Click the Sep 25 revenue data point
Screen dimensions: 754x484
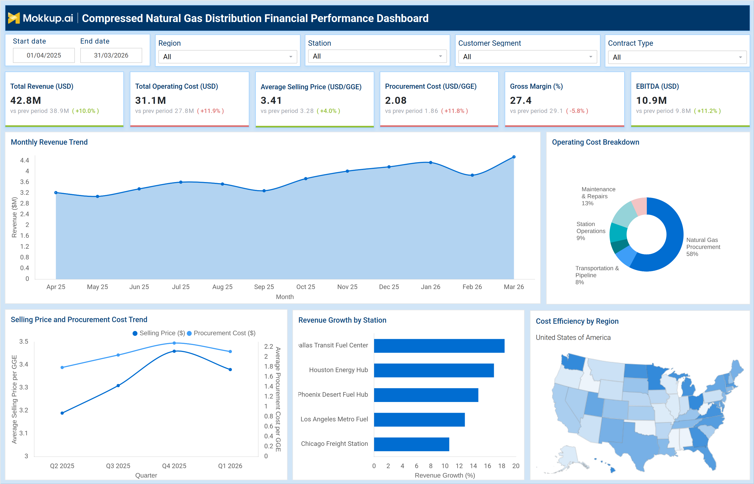pyautogui.click(x=264, y=191)
